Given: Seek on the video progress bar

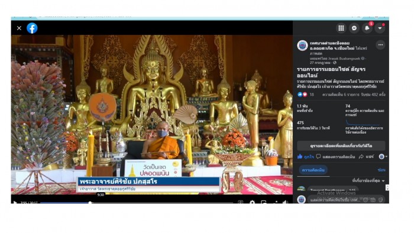Looking at the screenshot, I should (x=137, y=202).
